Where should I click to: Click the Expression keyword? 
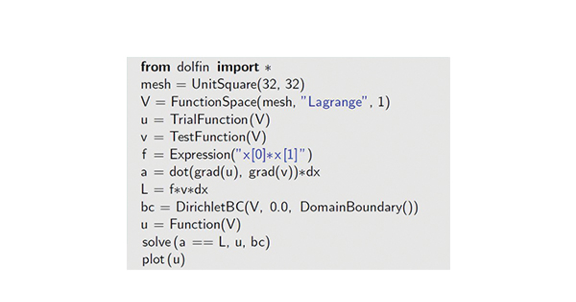click(x=198, y=155)
